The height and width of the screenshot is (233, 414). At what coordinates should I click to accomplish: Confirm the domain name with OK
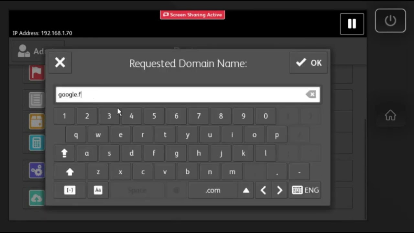309,63
